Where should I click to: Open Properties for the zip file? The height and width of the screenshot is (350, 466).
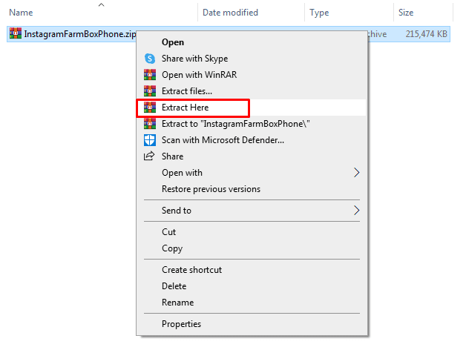click(x=181, y=324)
